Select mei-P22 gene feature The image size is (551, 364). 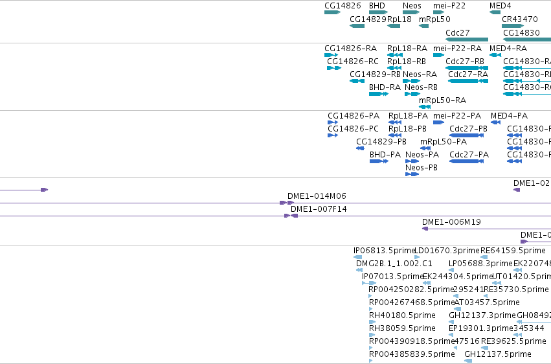pyautogui.click(x=439, y=12)
